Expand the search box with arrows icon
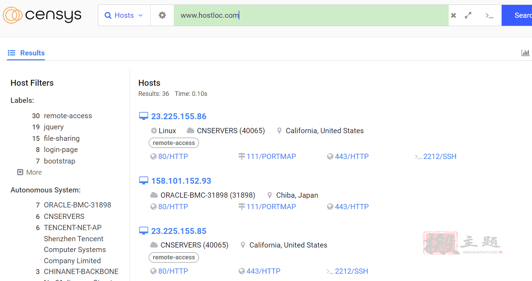 468,15
